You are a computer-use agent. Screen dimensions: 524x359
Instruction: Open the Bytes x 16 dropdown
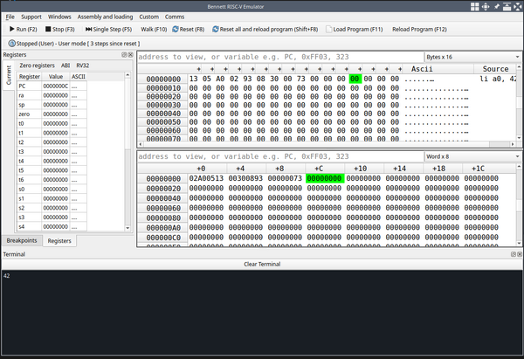470,57
